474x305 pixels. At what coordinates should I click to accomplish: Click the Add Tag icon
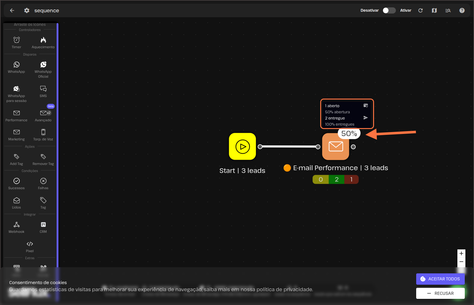point(17,157)
